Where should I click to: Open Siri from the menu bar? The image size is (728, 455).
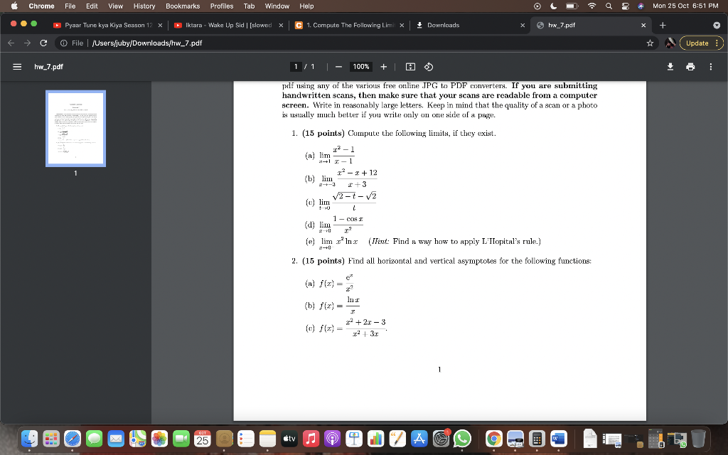pos(641,6)
